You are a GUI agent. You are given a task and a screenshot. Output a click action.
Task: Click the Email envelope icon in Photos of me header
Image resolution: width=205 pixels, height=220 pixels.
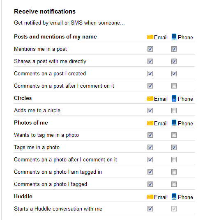[150, 123]
